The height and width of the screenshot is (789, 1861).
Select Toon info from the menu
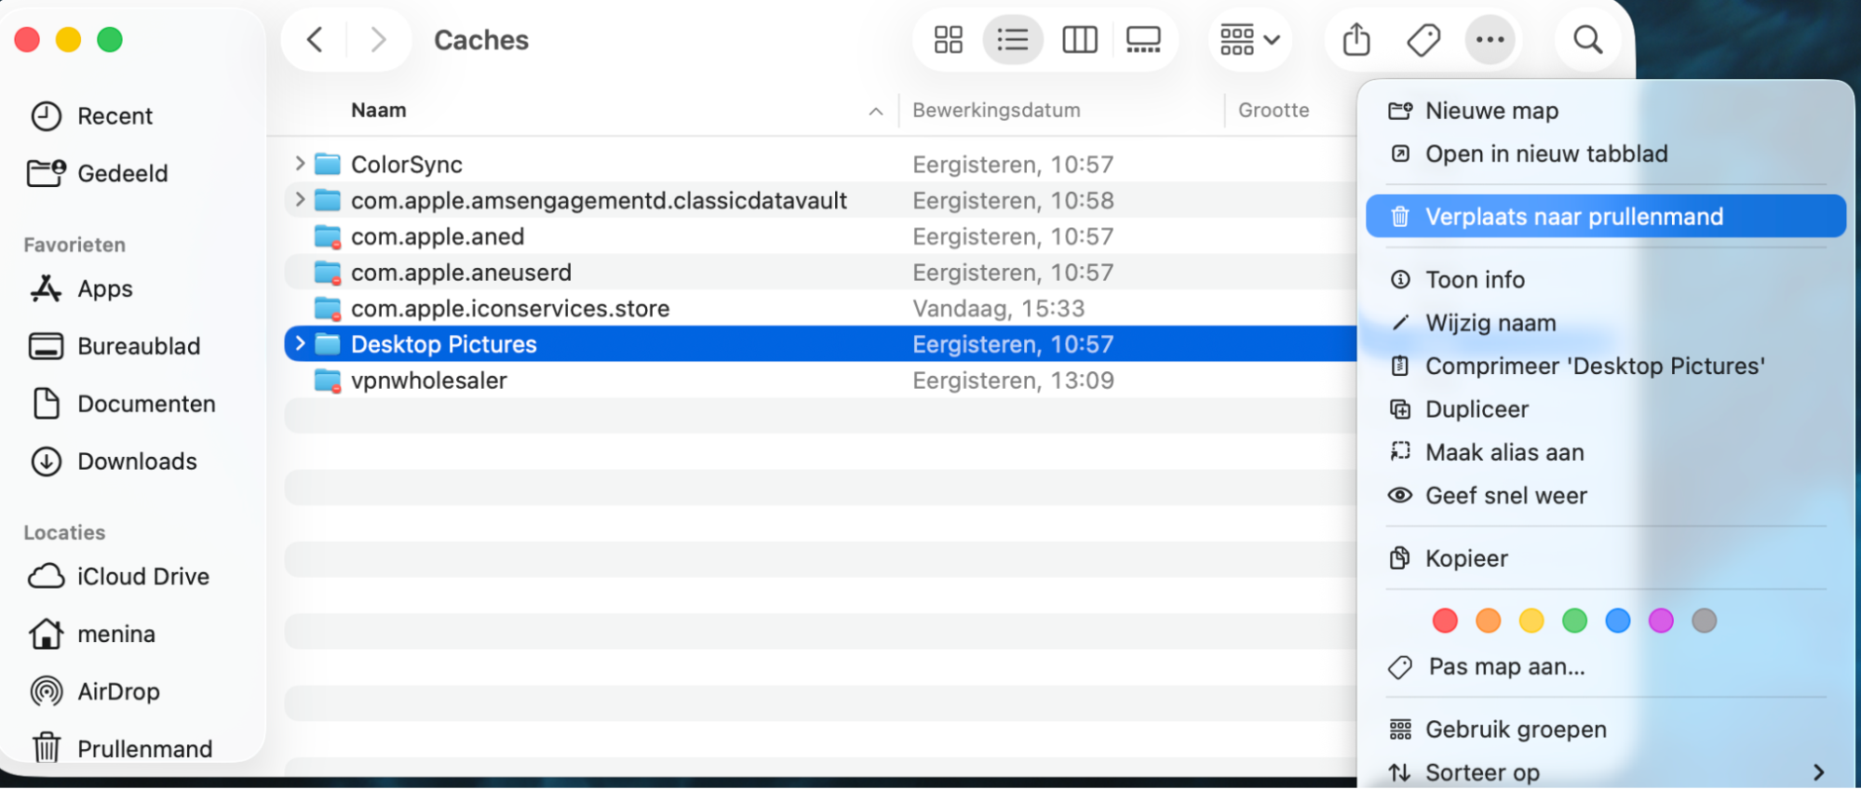(x=1475, y=280)
